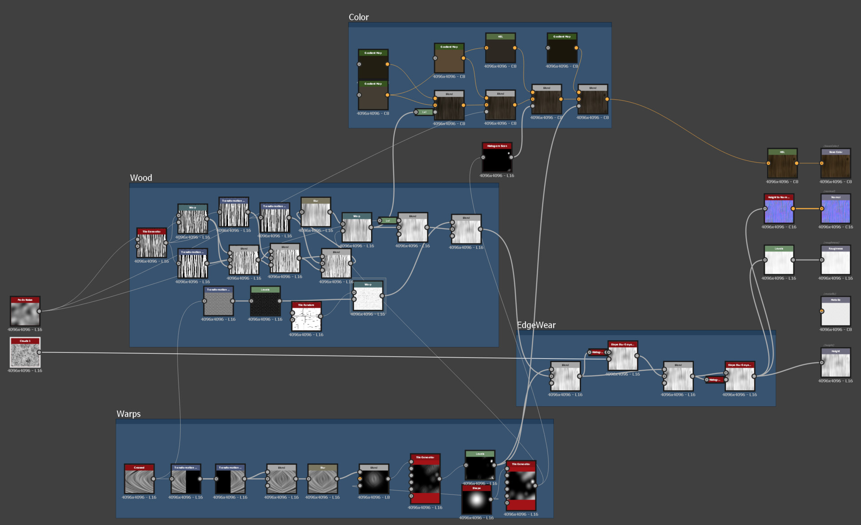Select the upper Slope Blur Grayscale node
The width and height of the screenshot is (861, 525).
[x=623, y=356]
